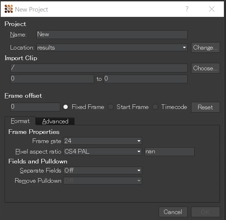Click the project Name input field

(112, 34)
